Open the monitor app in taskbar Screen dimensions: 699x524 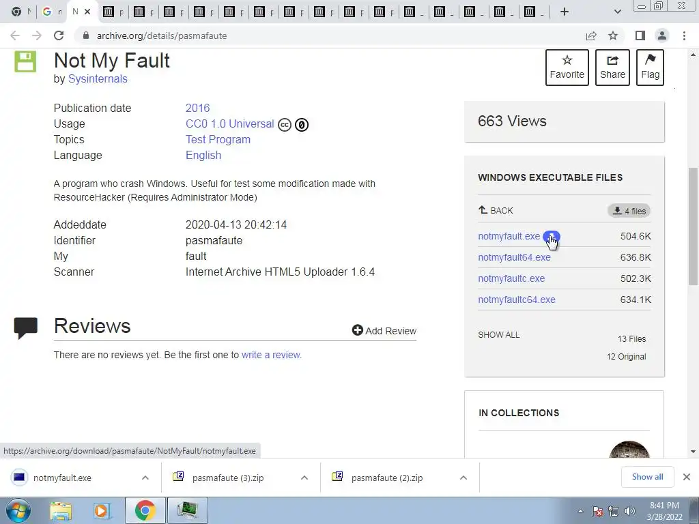coord(187,510)
